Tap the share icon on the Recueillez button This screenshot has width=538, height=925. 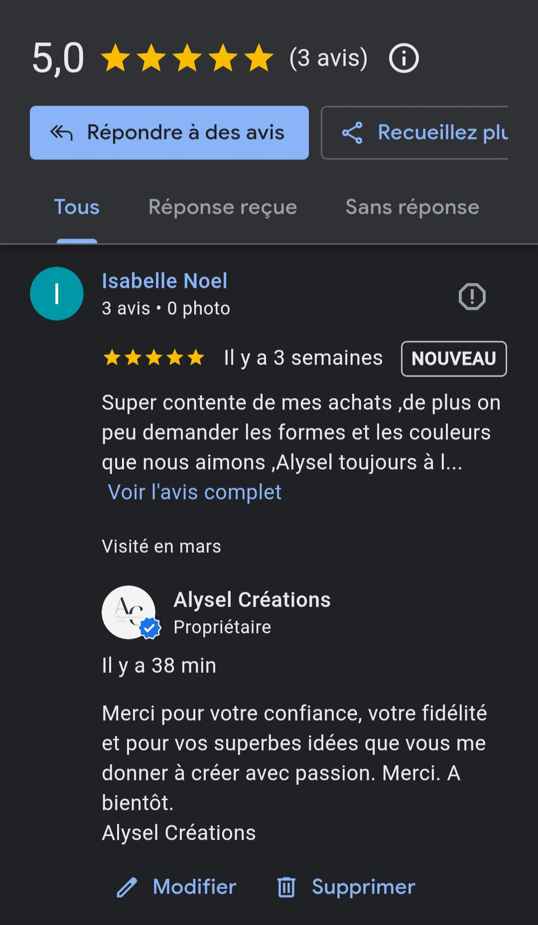[352, 133]
